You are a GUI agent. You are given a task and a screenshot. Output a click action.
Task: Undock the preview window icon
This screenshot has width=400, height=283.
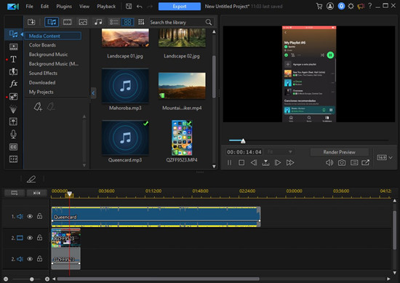tap(365, 162)
